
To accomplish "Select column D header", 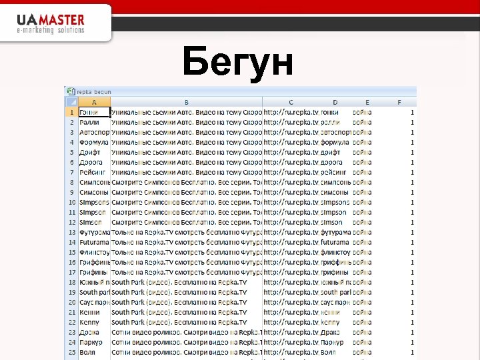I will pyautogui.click(x=335, y=102).
